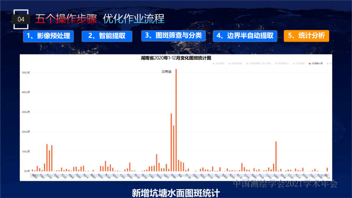Show the 农村道路 legend series
352x198 pixels.
pyautogui.click(x=300, y=64)
